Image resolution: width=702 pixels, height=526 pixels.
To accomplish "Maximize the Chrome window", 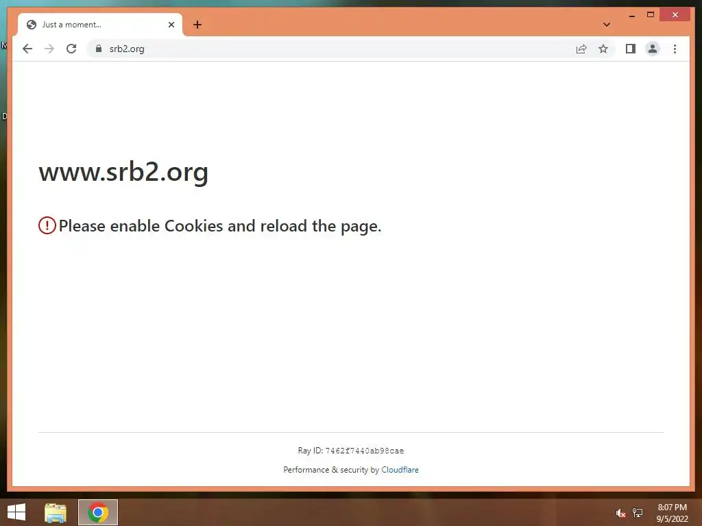I will coord(651,15).
